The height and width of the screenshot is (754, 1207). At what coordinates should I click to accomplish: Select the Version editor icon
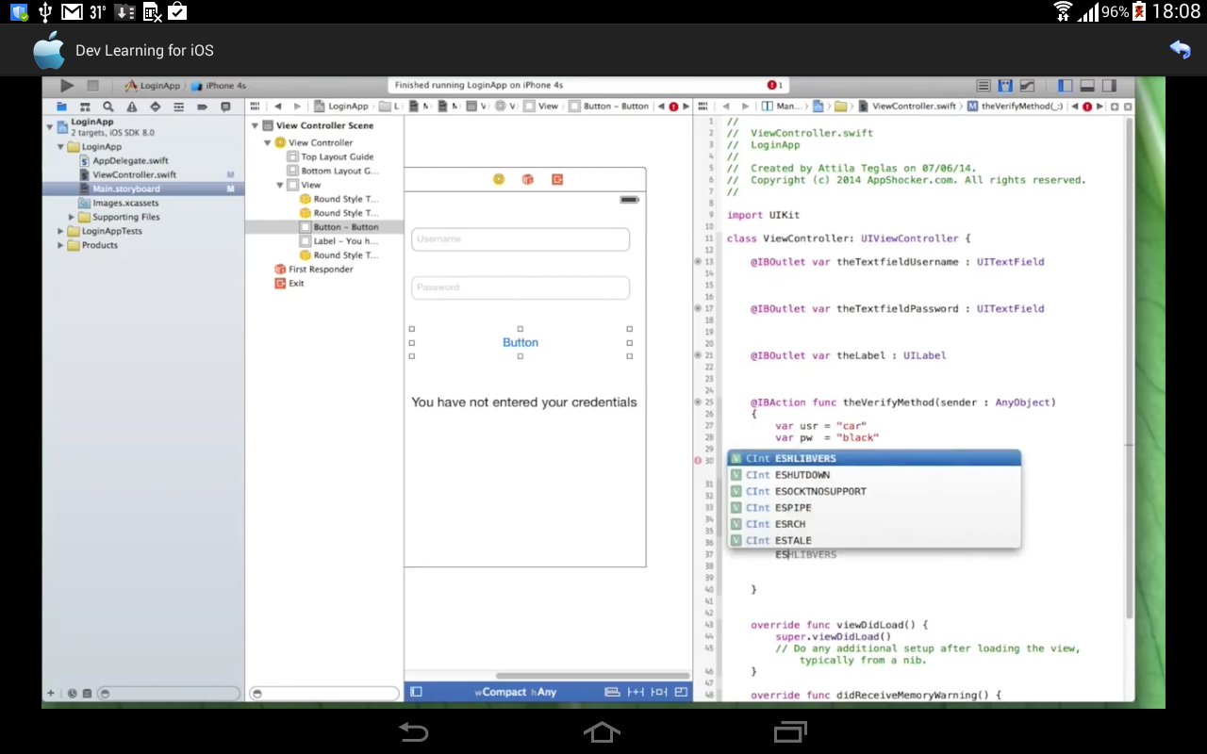coord(1028,86)
